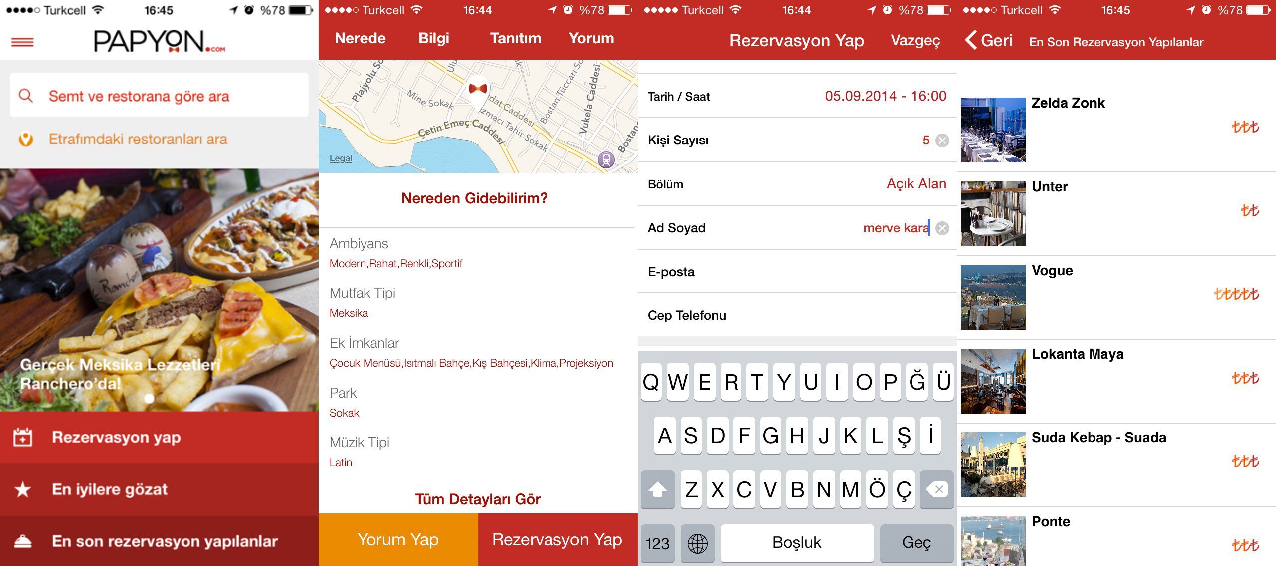Tap the Ş key on keyboard
1276x566 pixels.
[904, 436]
